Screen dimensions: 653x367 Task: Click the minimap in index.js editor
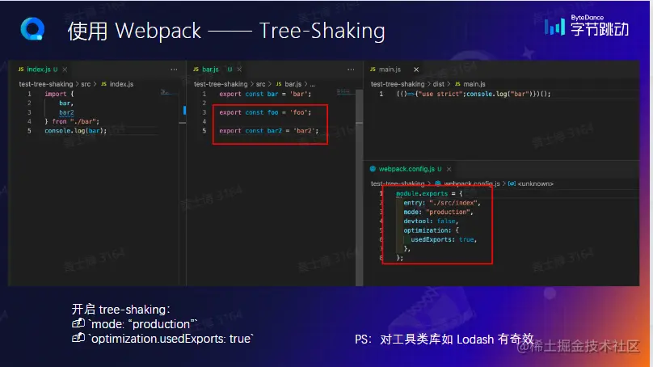167,92
